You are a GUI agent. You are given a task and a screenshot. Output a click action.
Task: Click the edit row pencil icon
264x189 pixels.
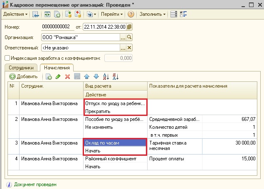tap(58, 77)
